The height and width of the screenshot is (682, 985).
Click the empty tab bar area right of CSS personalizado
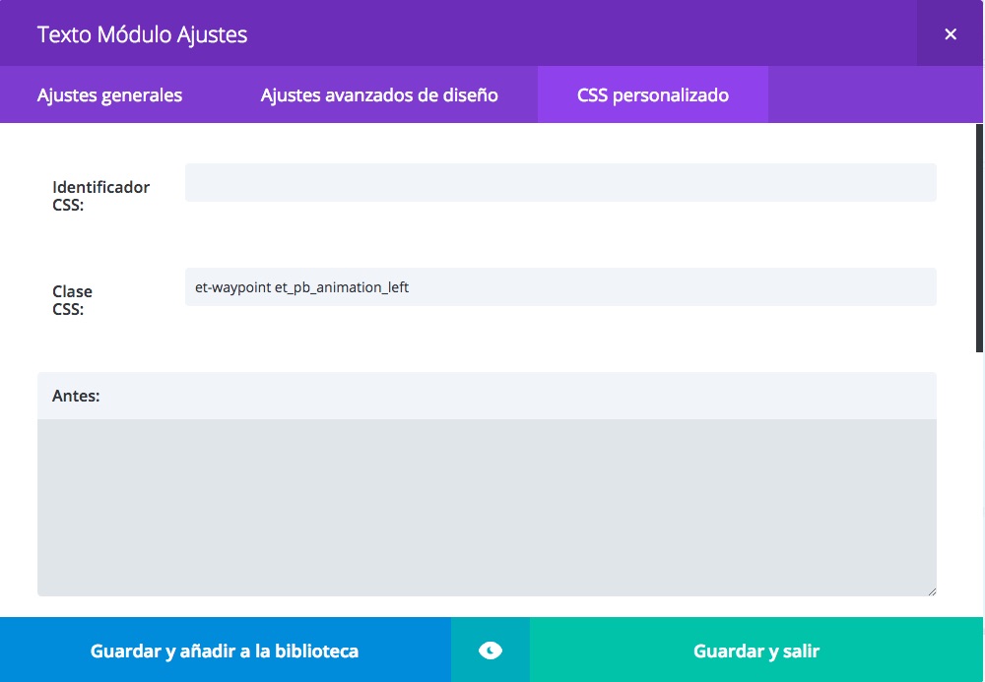872,95
